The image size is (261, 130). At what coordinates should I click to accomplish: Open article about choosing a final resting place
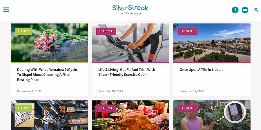pos(48,75)
